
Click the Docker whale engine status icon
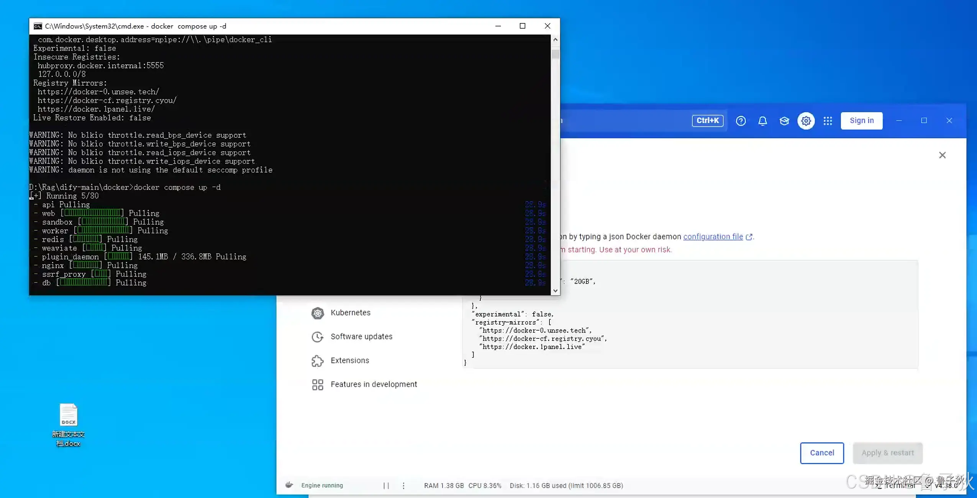tap(289, 485)
